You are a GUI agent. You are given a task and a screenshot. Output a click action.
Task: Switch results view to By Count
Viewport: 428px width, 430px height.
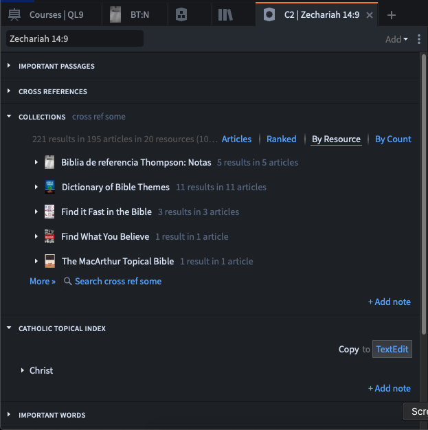[393, 139]
